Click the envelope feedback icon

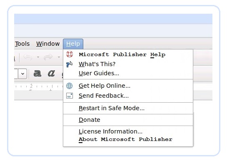pos(70,96)
